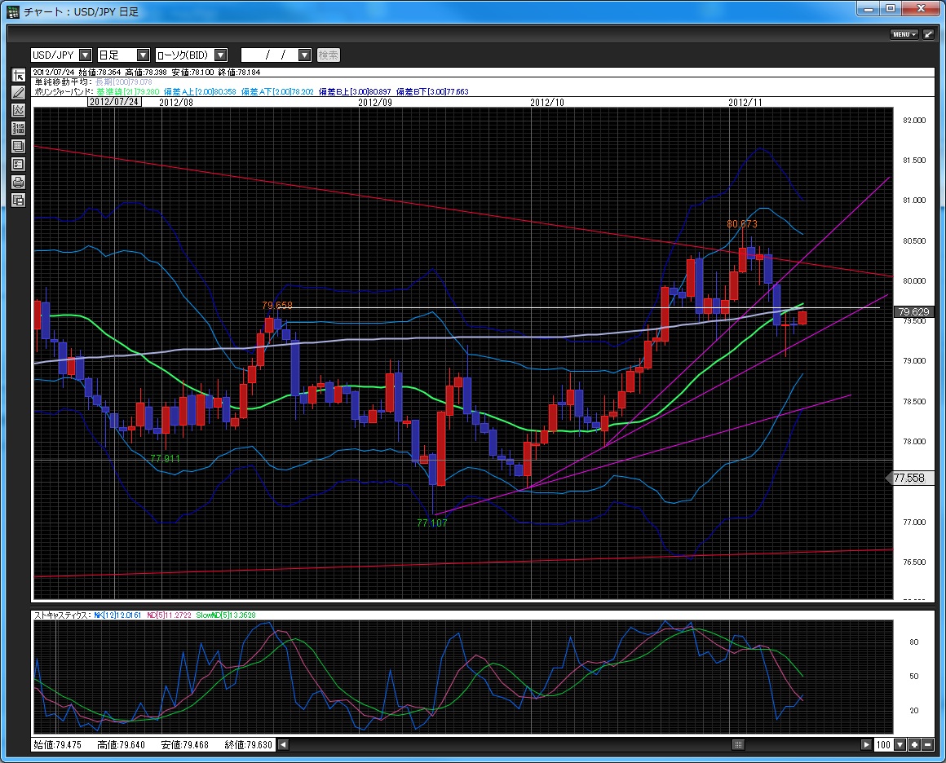Click the 基準線[21]79.280 Bollinger legend

128,91
